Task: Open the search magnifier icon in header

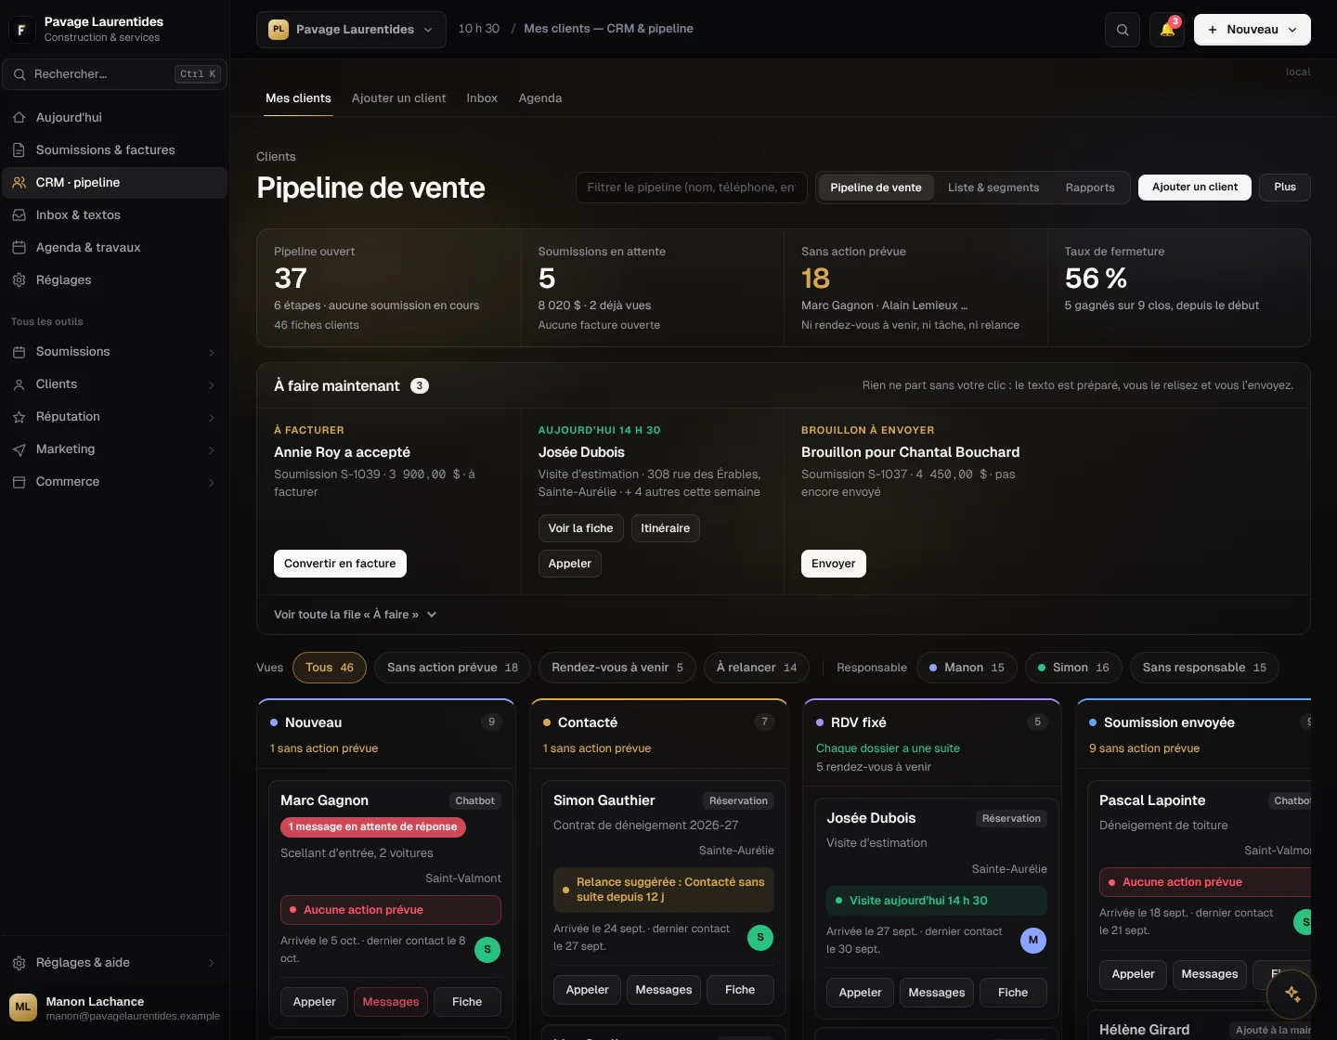Action: [x=1123, y=30]
